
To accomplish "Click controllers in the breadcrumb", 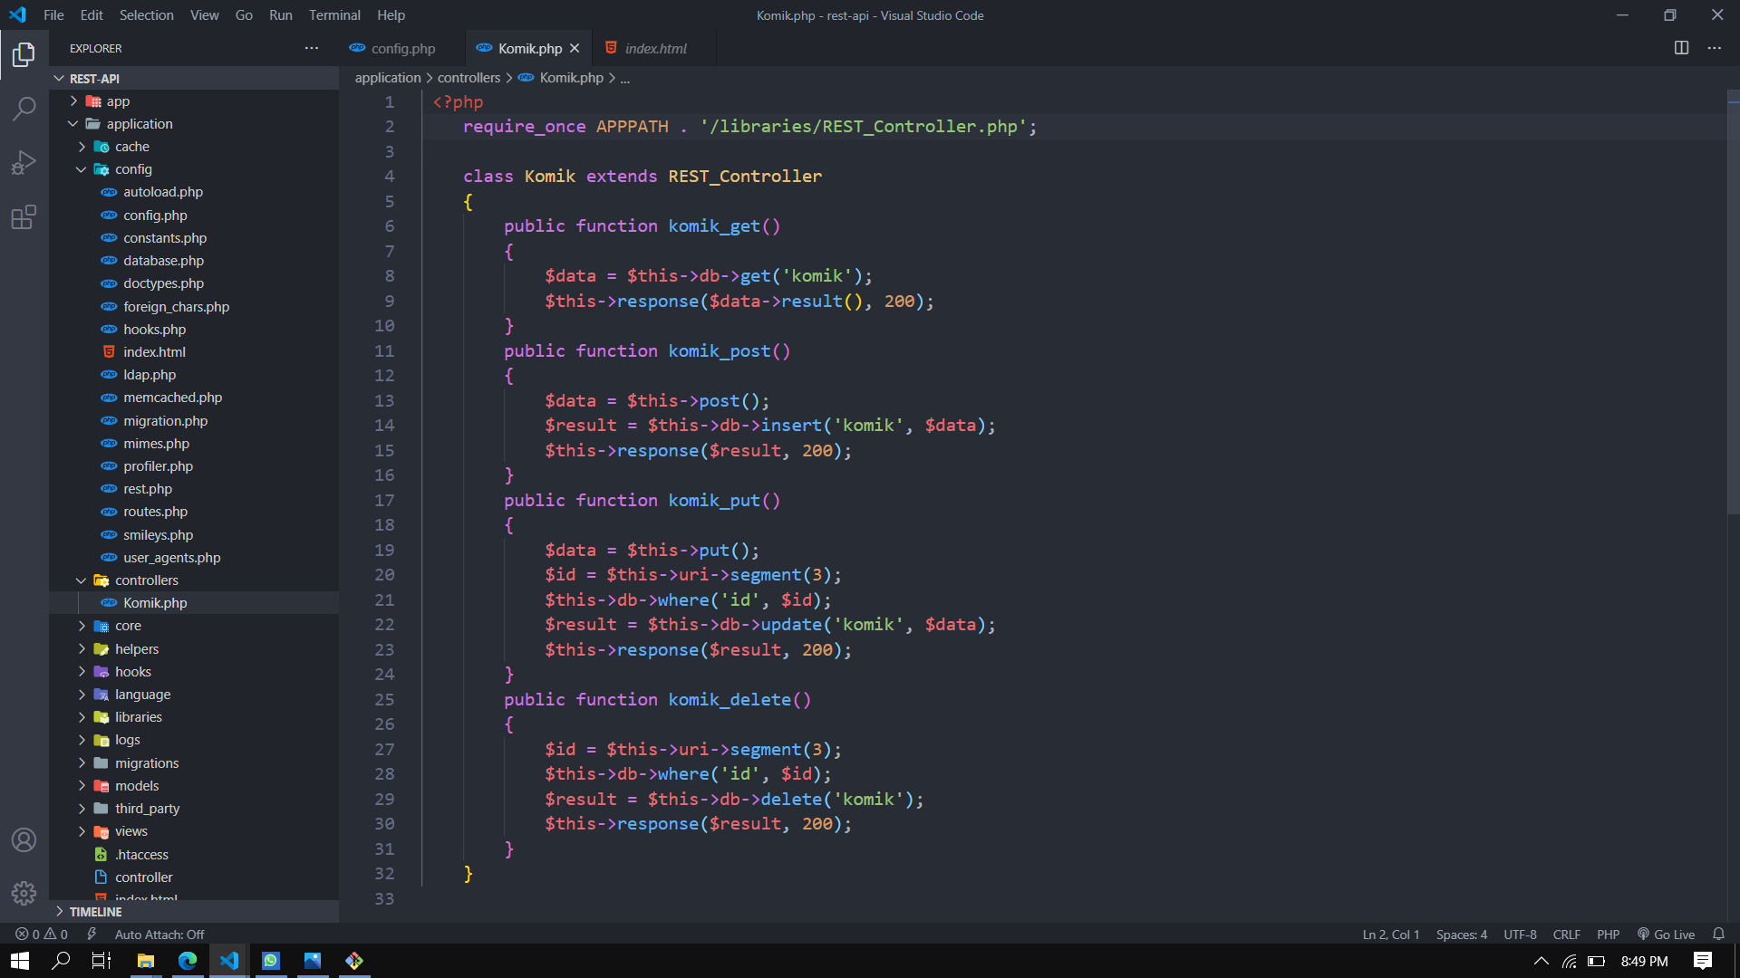I will [469, 78].
